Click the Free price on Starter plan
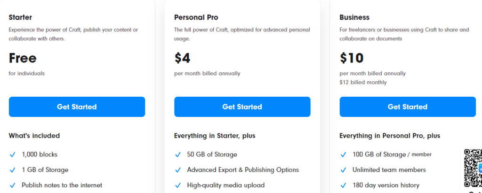482x193 pixels. (x=23, y=58)
